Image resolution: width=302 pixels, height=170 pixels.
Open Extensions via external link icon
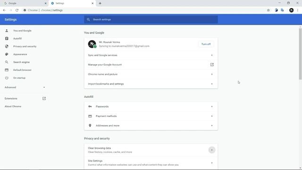tap(44, 99)
